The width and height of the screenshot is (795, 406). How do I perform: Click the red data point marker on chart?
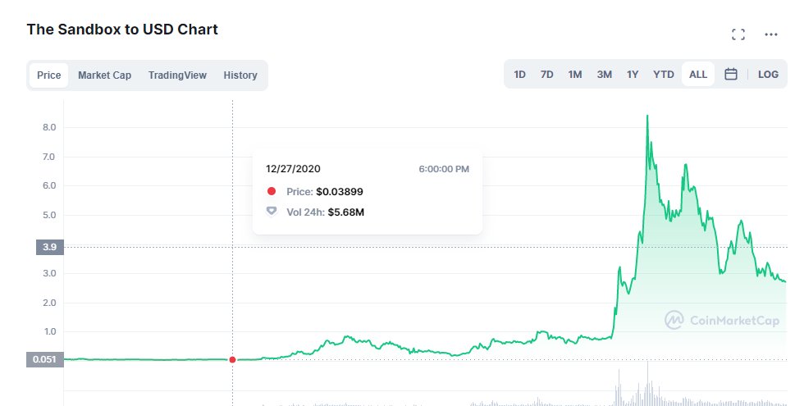coord(232,360)
